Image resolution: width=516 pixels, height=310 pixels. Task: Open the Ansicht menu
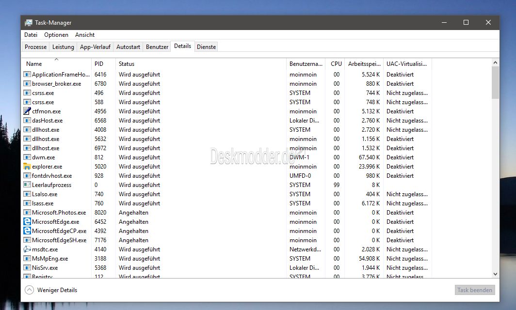[x=84, y=35]
